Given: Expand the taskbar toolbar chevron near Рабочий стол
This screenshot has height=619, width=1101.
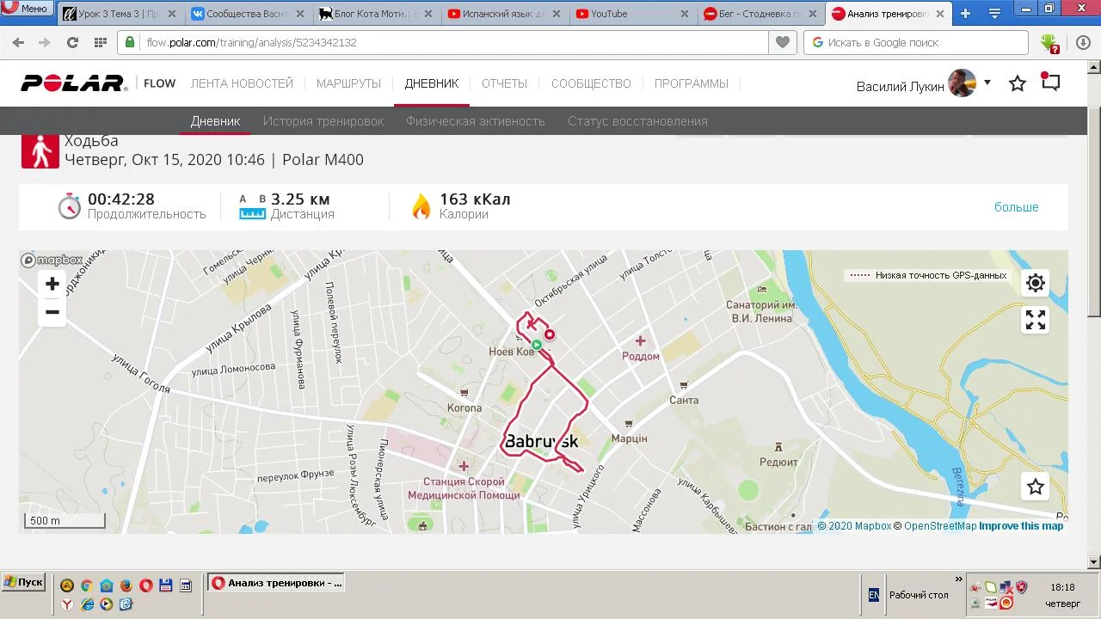Looking at the screenshot, I should [959, 579].
